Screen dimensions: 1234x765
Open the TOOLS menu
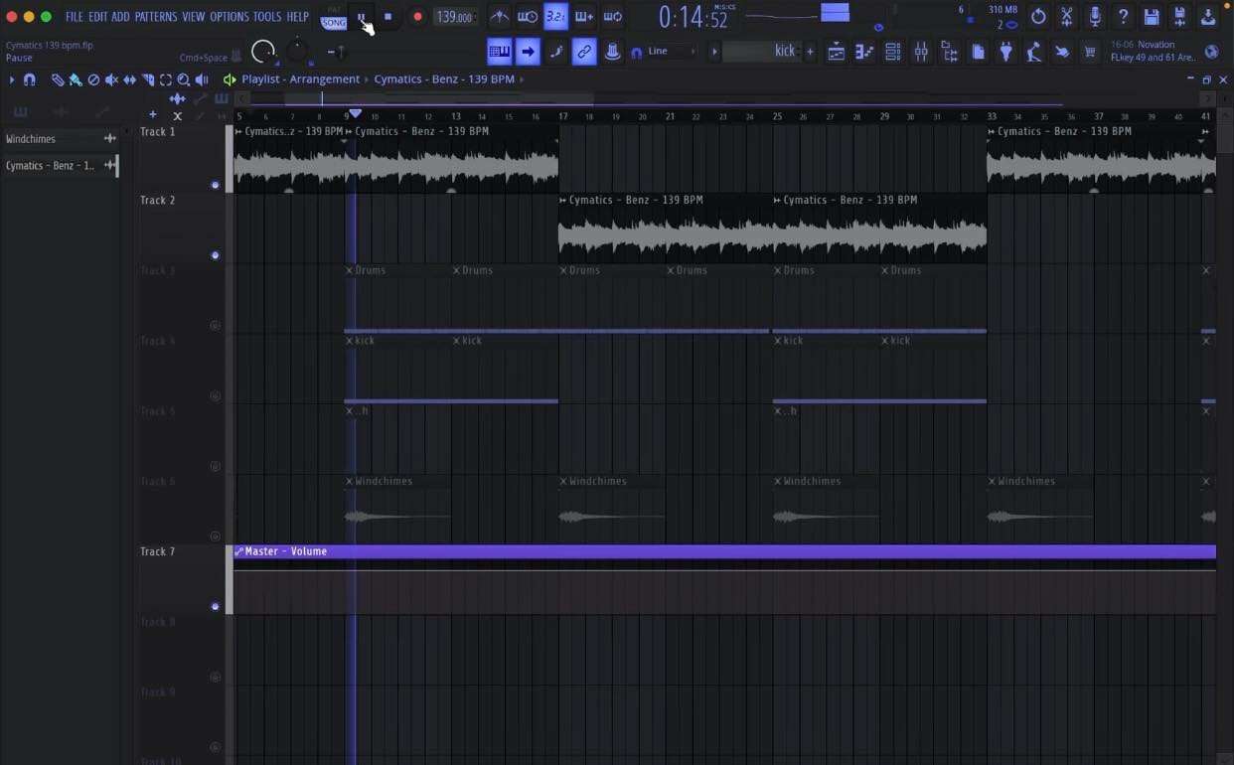tap(267, 17)
